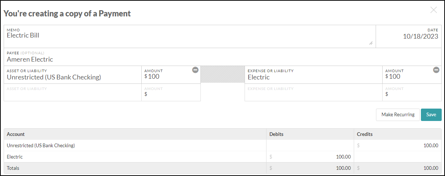Remove the Electric expense row
Image resolution: width=445 pixels, height=176 pixels.
[436, 70]
